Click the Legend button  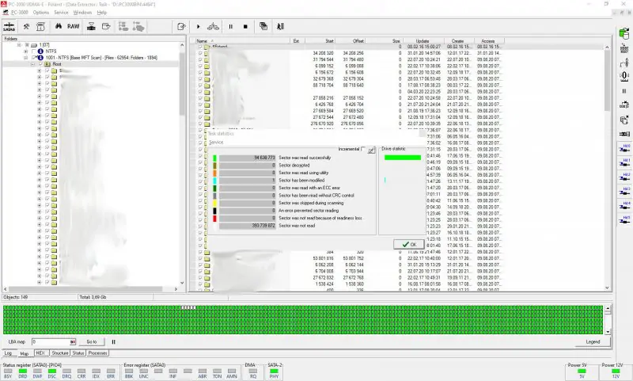593,342
